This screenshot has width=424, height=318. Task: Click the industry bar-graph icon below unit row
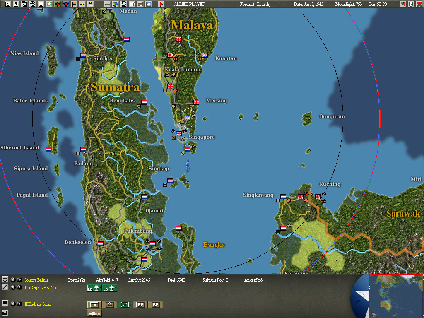[x=94, y=313]
